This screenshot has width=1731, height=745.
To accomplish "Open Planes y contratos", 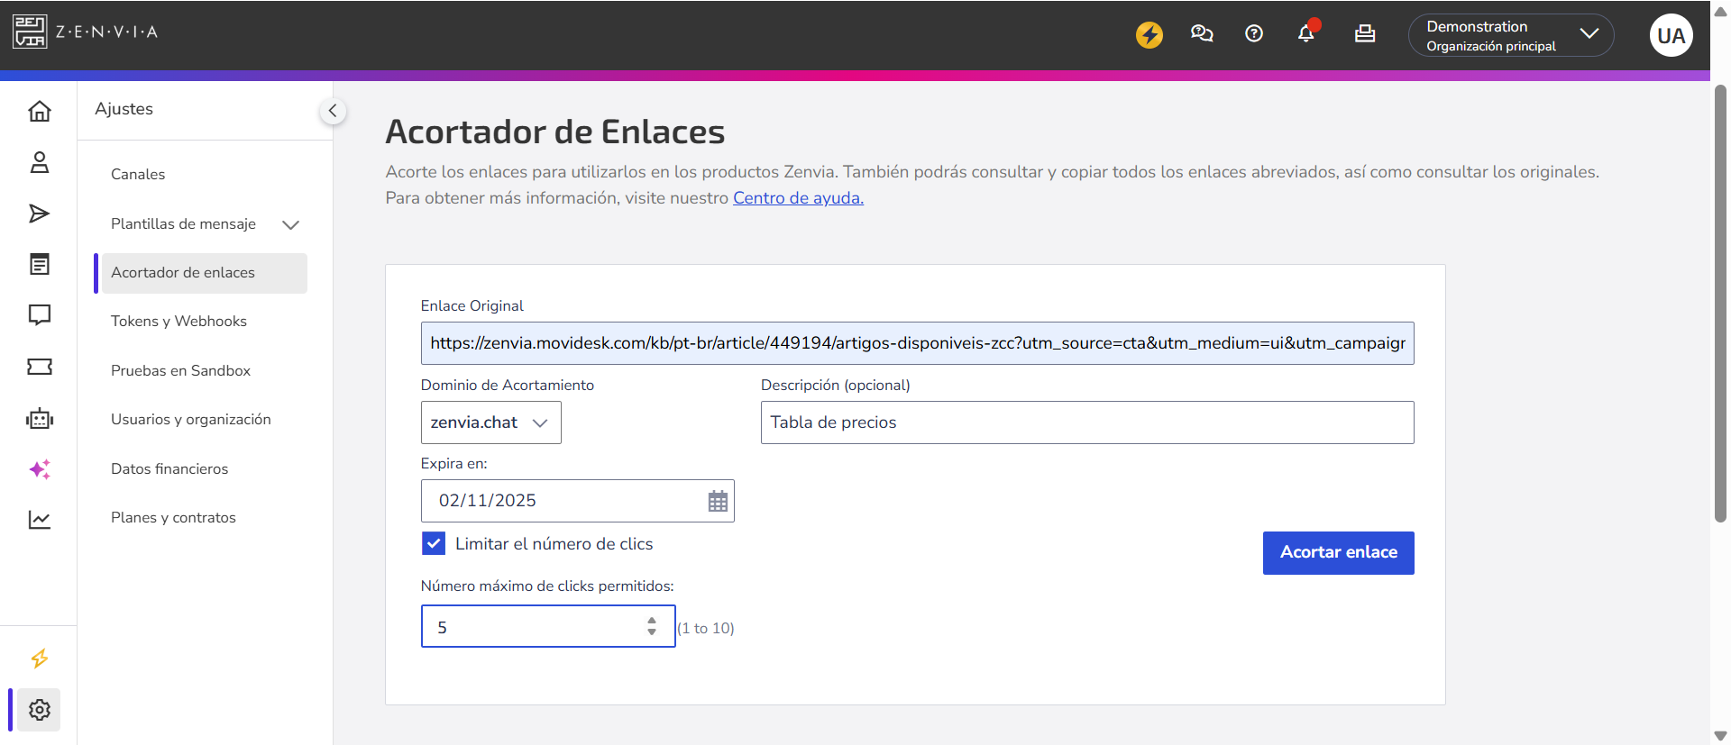I will click(173, 517).
